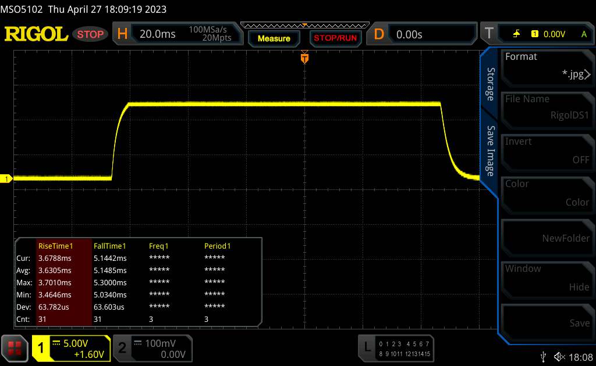Open delay D 0.00s setting
The image size is (596, 366).
(x=422, y=34)
